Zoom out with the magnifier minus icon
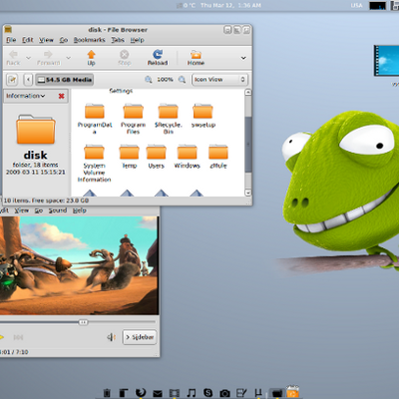This screenshot has height=399, width=399. pyautogui.click(x=149, y=79)
